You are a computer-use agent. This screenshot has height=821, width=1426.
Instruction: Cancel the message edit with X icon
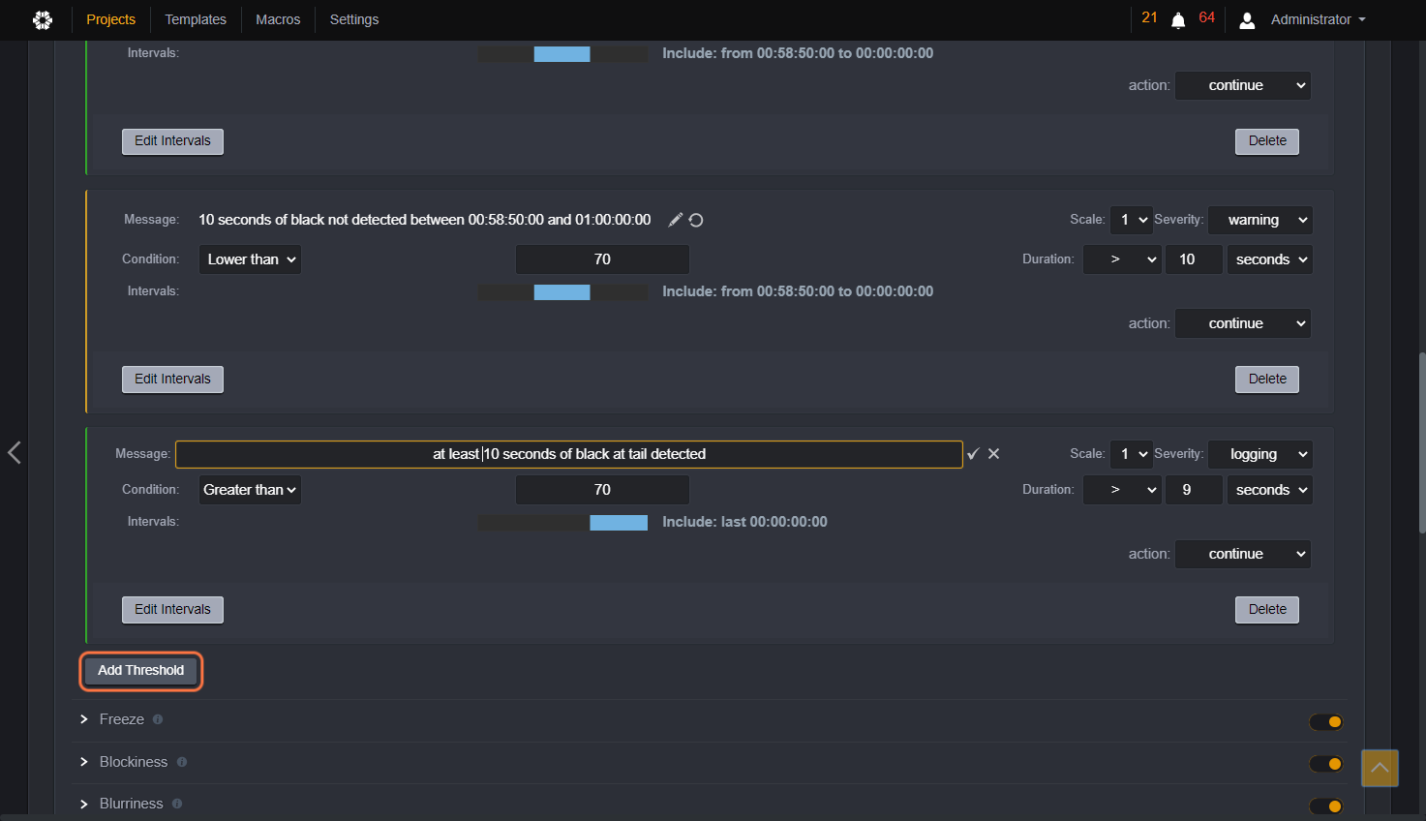[x=993, y=454]
